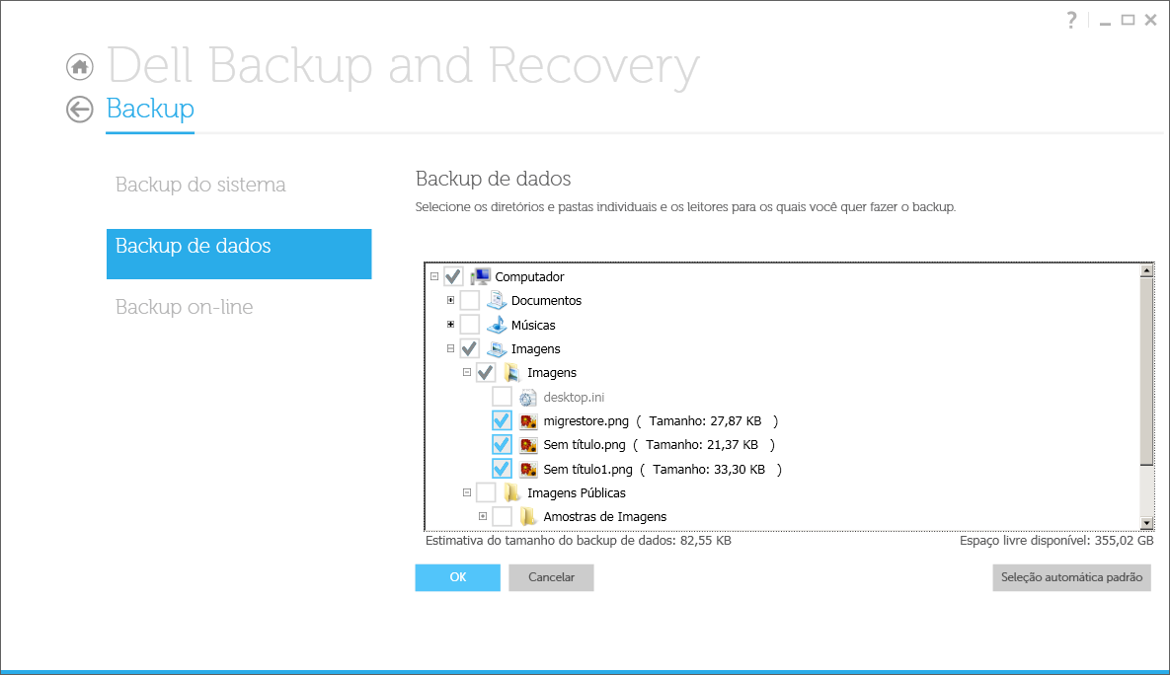Expand the Documentos tree node

coord(450,301)
